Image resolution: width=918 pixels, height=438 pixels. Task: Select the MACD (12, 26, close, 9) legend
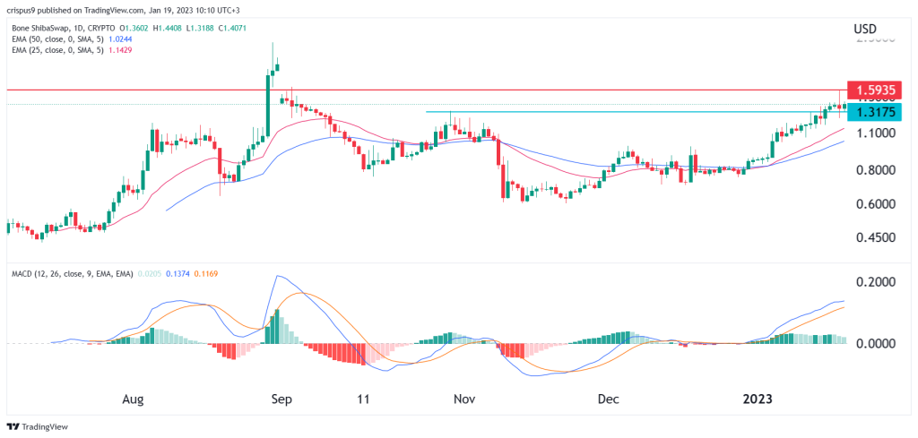point(72,273)
